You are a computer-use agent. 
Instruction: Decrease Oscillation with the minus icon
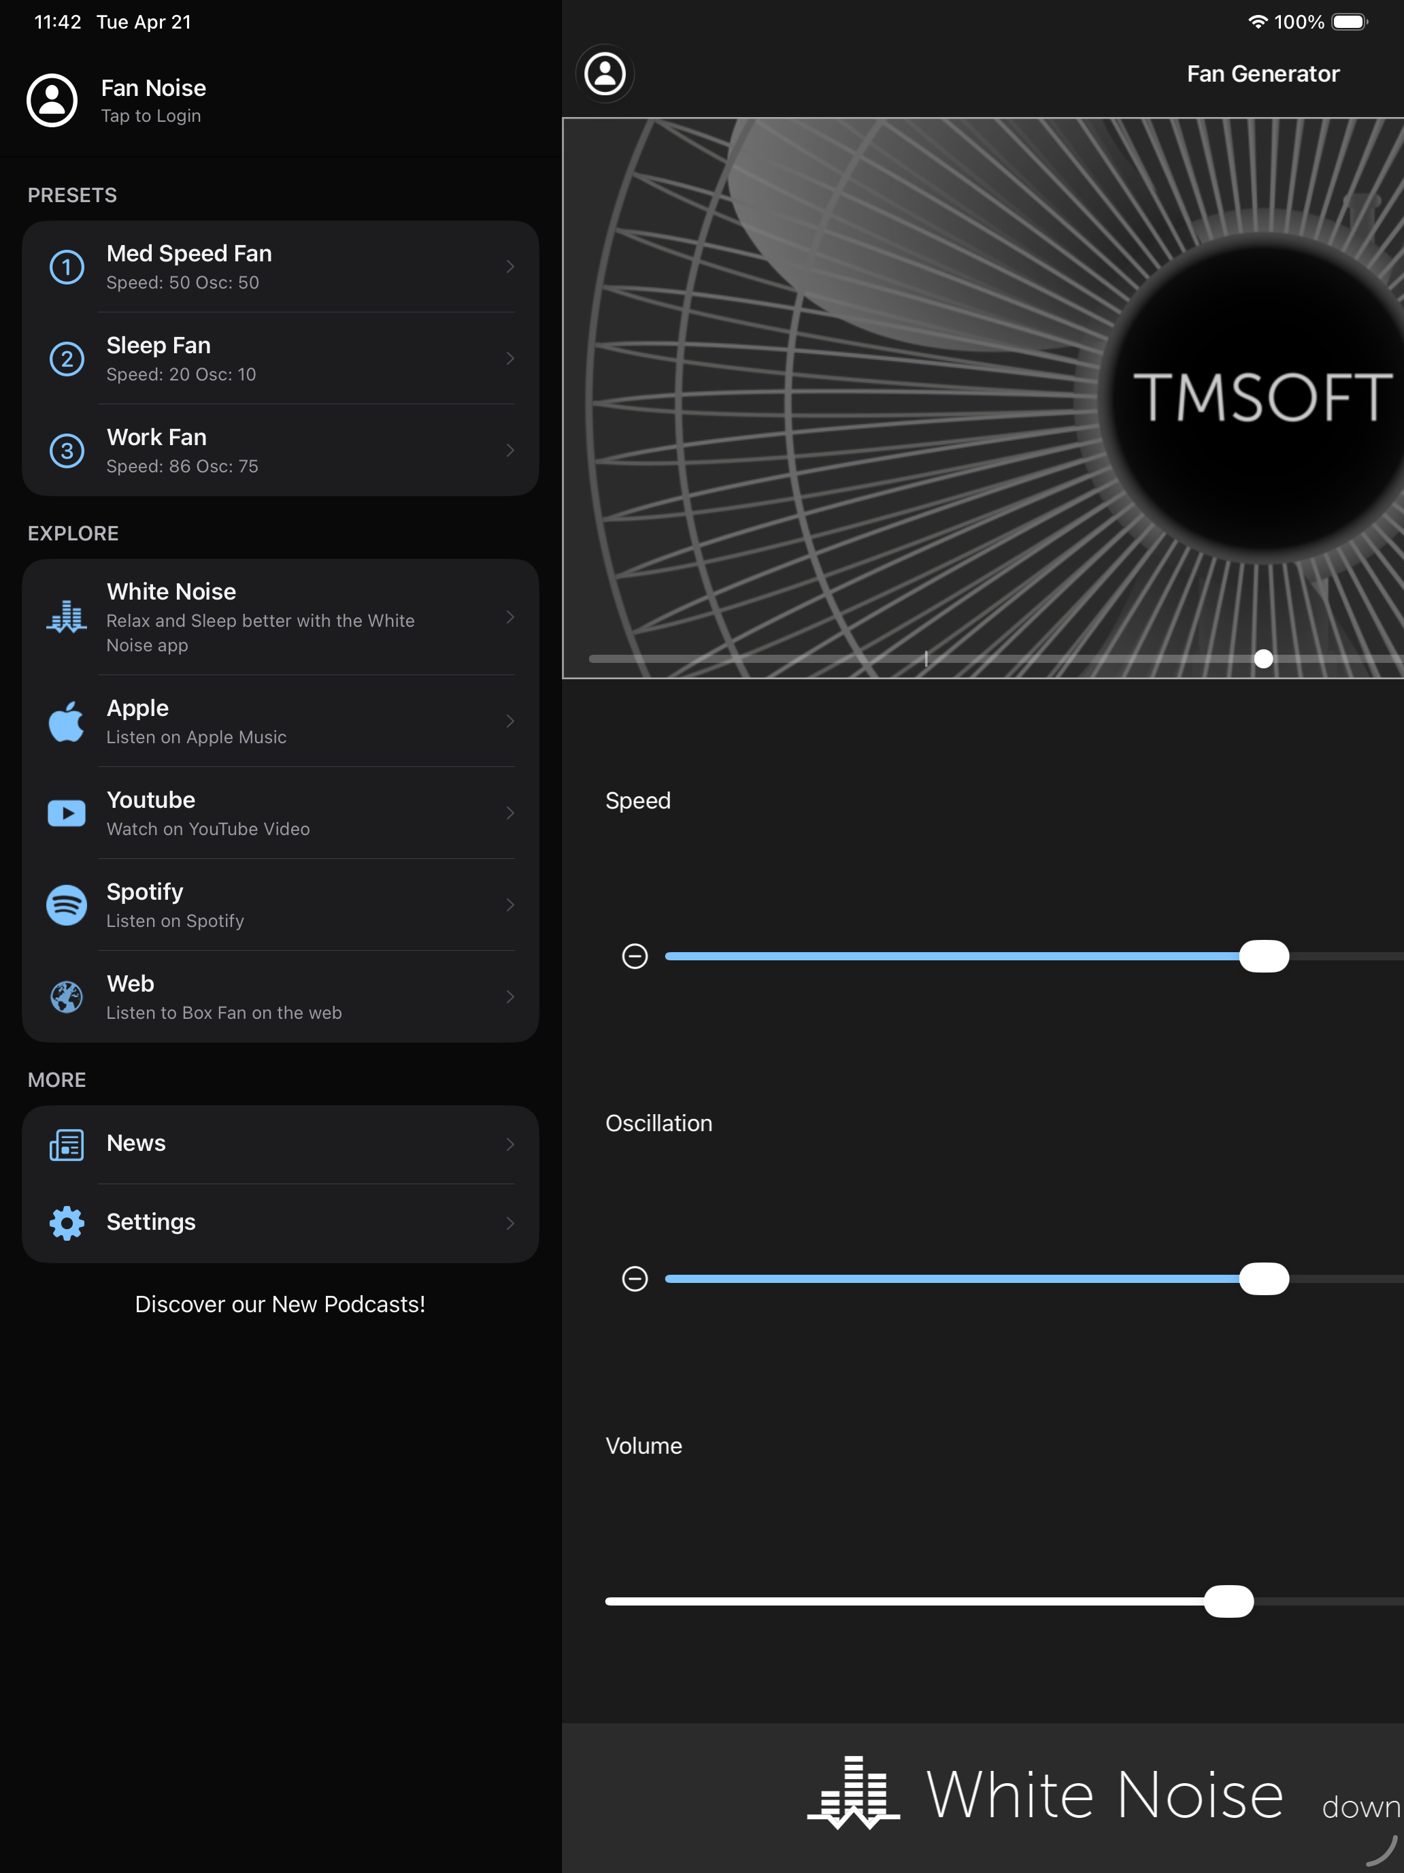pos(635,1279)
